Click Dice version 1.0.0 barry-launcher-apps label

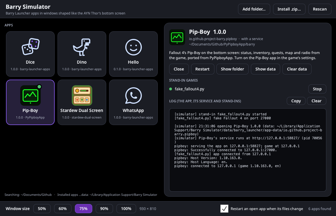point(30,69)
